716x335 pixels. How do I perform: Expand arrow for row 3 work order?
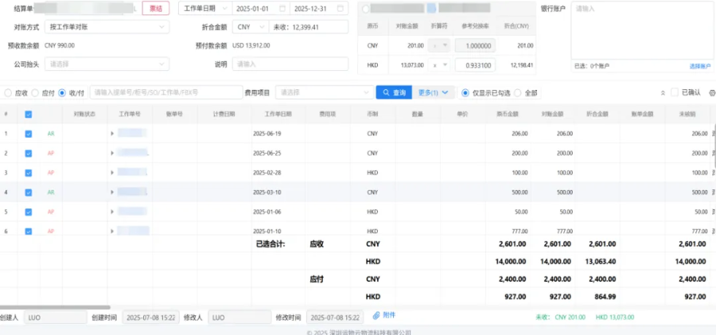(112, 173)
